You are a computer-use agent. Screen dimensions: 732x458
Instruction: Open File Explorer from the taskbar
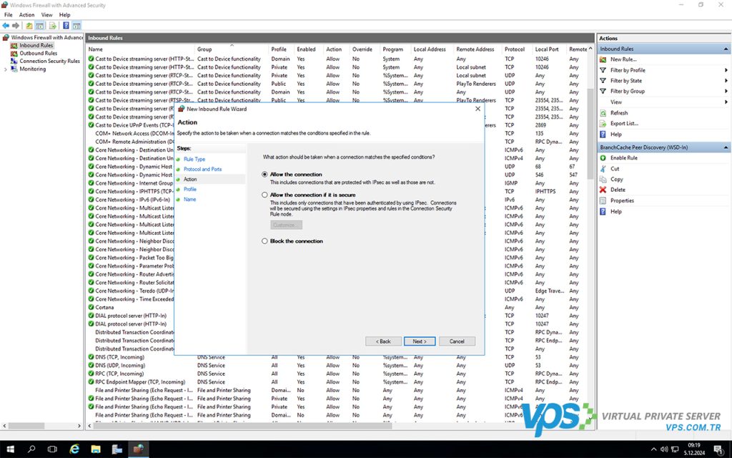[96, 449]
